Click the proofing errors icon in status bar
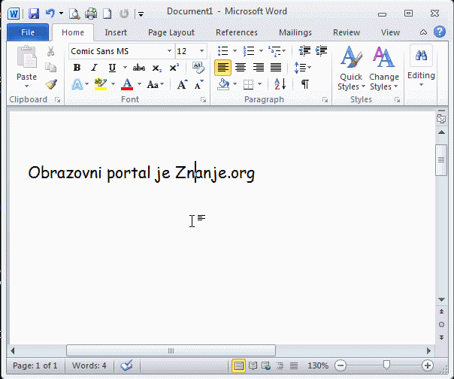Image resolution: width=454 pixels, height=379 pixels. (x=126, y=365)
